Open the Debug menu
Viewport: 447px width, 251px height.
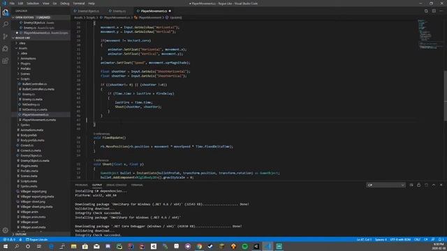[65, 3]
